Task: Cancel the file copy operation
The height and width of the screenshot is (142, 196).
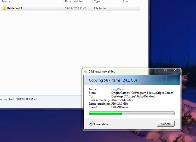Action: [166, 124]
